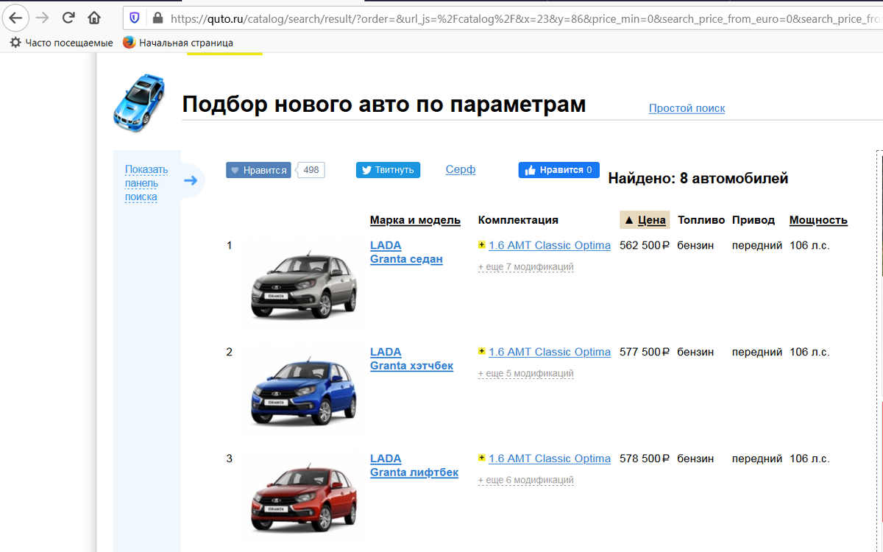Click the blue car logo image
Image resolution: width=883 pixels, height=552 pixels.
[x=139, y=103]
